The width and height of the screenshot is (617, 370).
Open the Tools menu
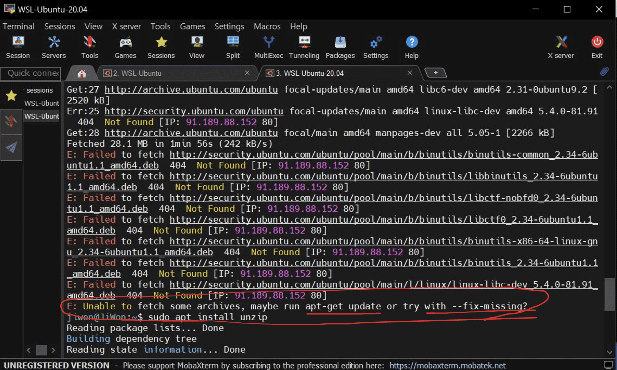coord(160,26)
